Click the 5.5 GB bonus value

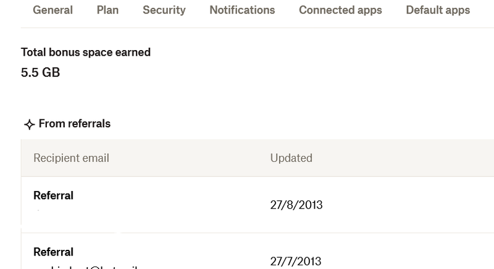point(40,72)
